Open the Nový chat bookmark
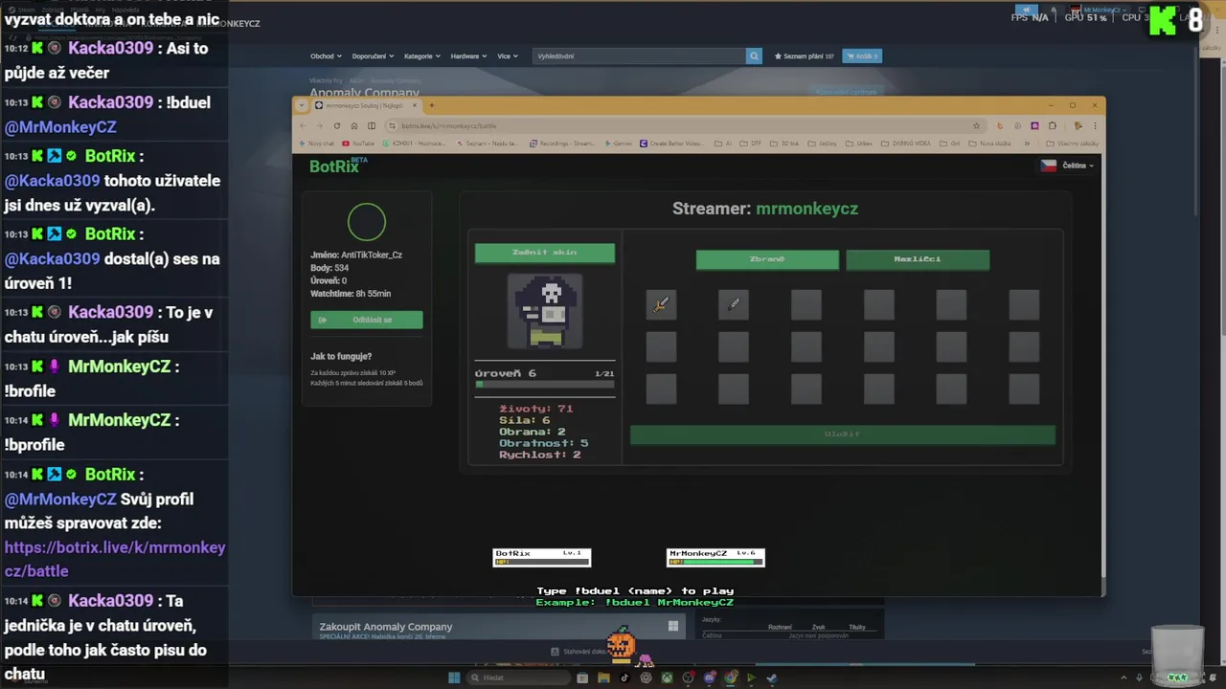 click(x=316, y=144)
